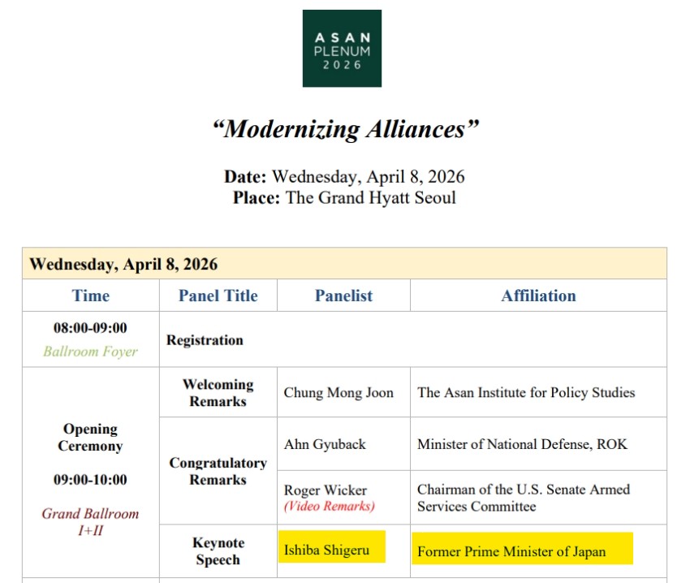Click the red Video Remarks note
This screenshot has height=583, width=690.
tap(329, 506)
